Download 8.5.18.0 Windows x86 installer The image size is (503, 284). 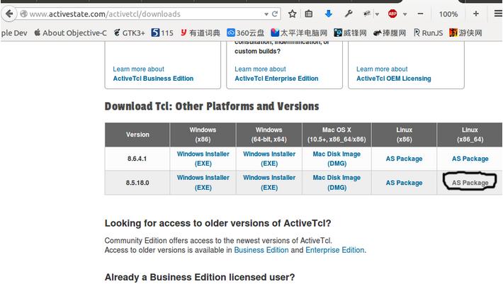pyautogui.click(x=203, y=183)
